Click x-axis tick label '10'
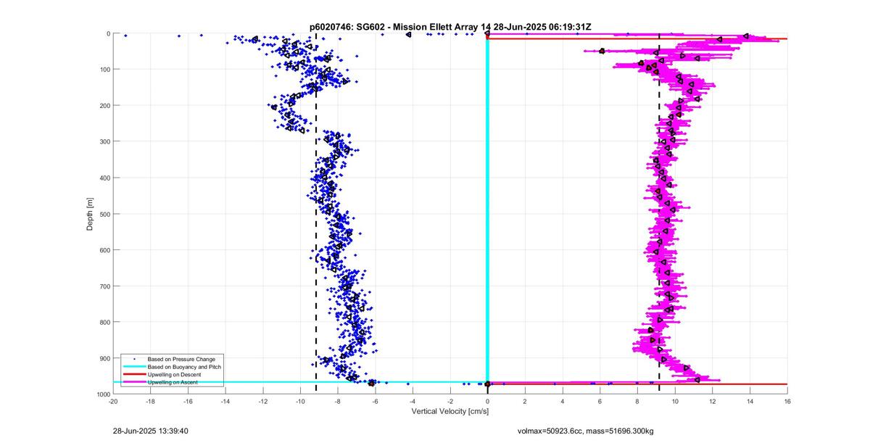Screen dimensions: 870x443 click(x=675, y=401)
